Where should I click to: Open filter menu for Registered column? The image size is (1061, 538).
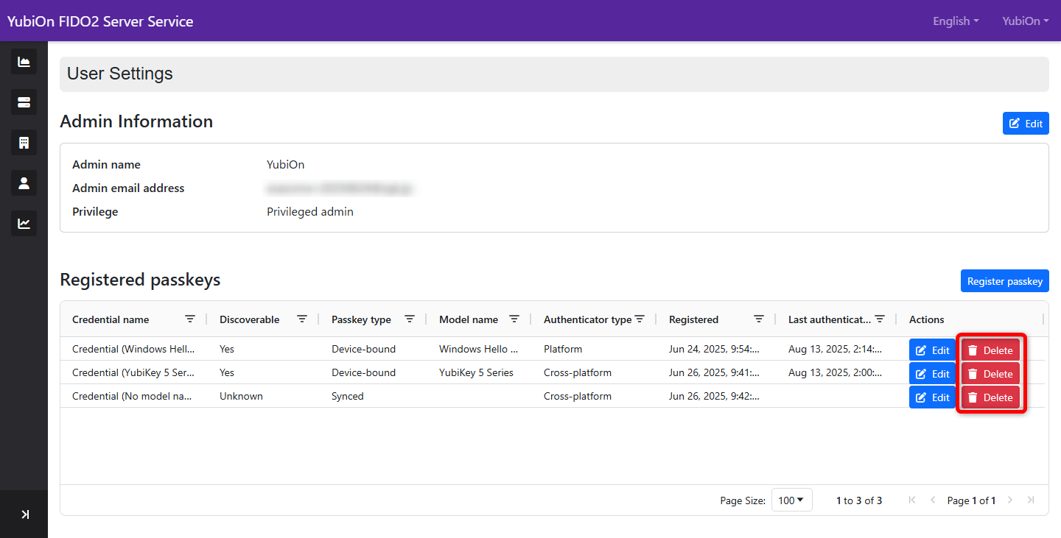(759, 319)
